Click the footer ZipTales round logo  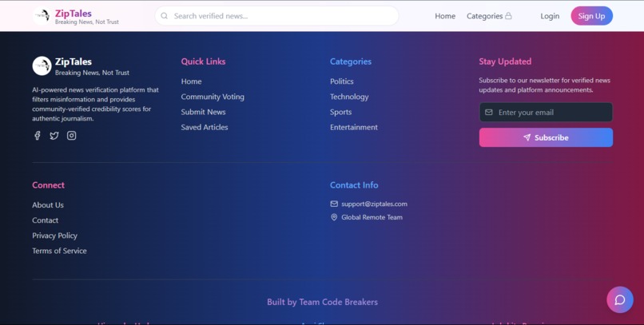[x=42, y=65]
